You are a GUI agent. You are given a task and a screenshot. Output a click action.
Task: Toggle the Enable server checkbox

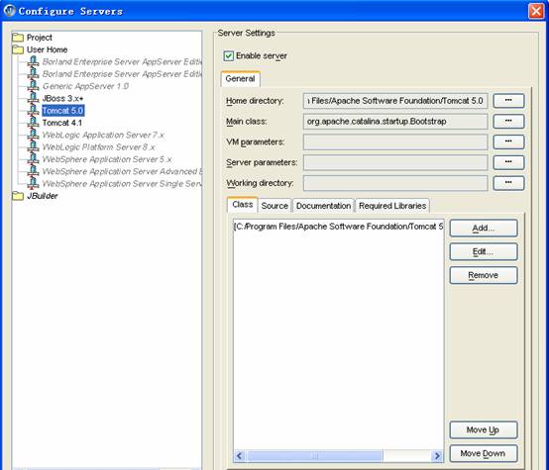[228, 56]
